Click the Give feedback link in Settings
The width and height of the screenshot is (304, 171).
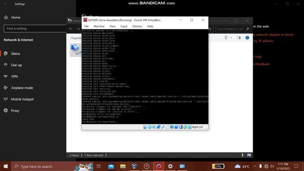(261, 64)
